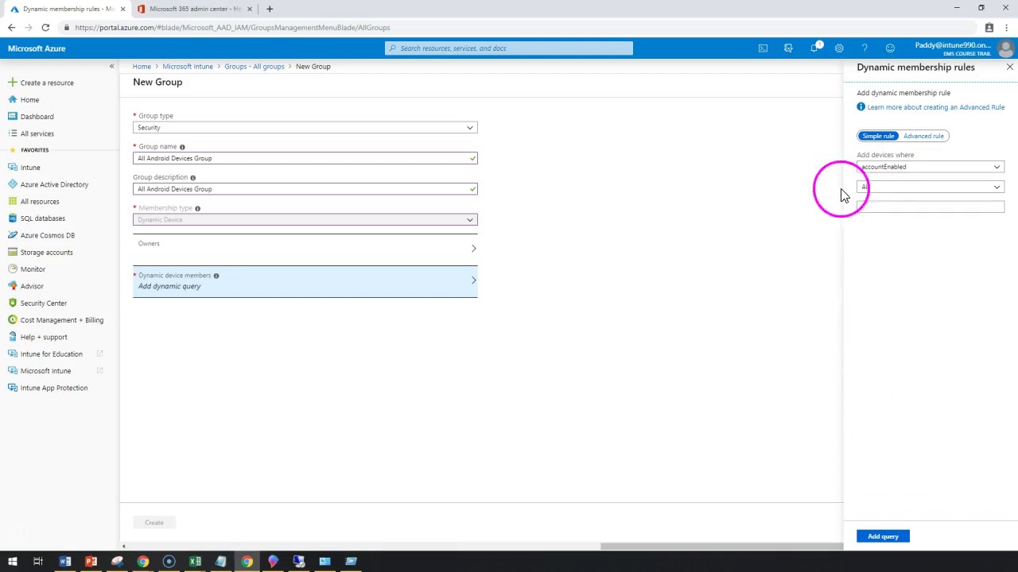Go to Home breadcrumb link
The height and width of the screenshot is (572, 1018).
(x=142, y=67)
